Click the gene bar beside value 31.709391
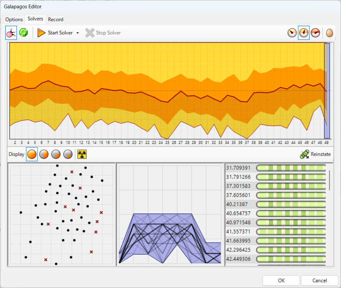This screenshot has height=288, width=341. (x=291, y=168)
